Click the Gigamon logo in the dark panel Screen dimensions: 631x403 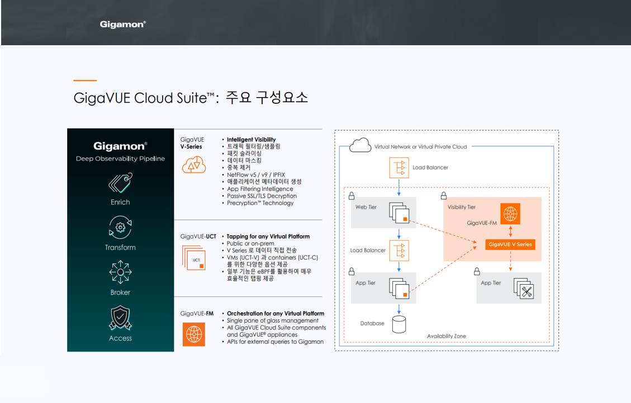tap(120, 146)
